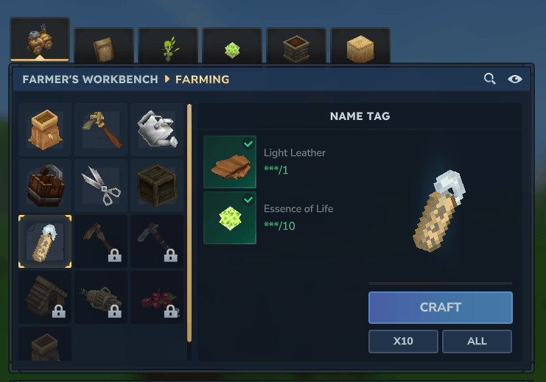This screenshot has height=382, width=546.
Task: Open the wooden block category tab
Action: pyautogui.click(x=360, y=46)
